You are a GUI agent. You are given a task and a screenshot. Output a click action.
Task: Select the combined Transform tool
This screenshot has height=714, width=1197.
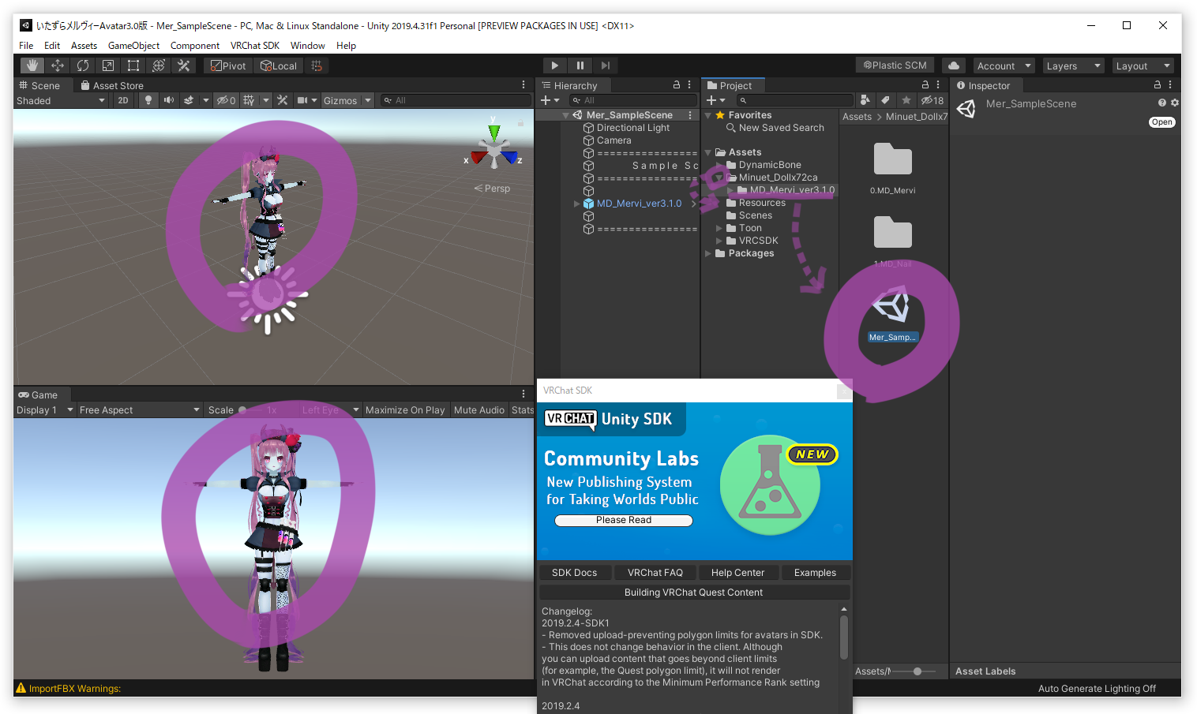pos(158,65)
